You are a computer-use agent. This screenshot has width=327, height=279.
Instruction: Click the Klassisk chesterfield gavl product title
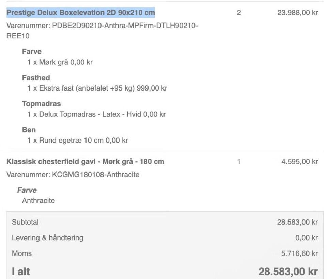click(85, 162)
